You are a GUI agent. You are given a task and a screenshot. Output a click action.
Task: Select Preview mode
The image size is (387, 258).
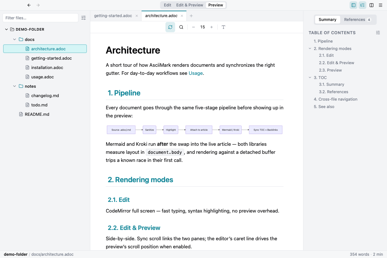216,5
